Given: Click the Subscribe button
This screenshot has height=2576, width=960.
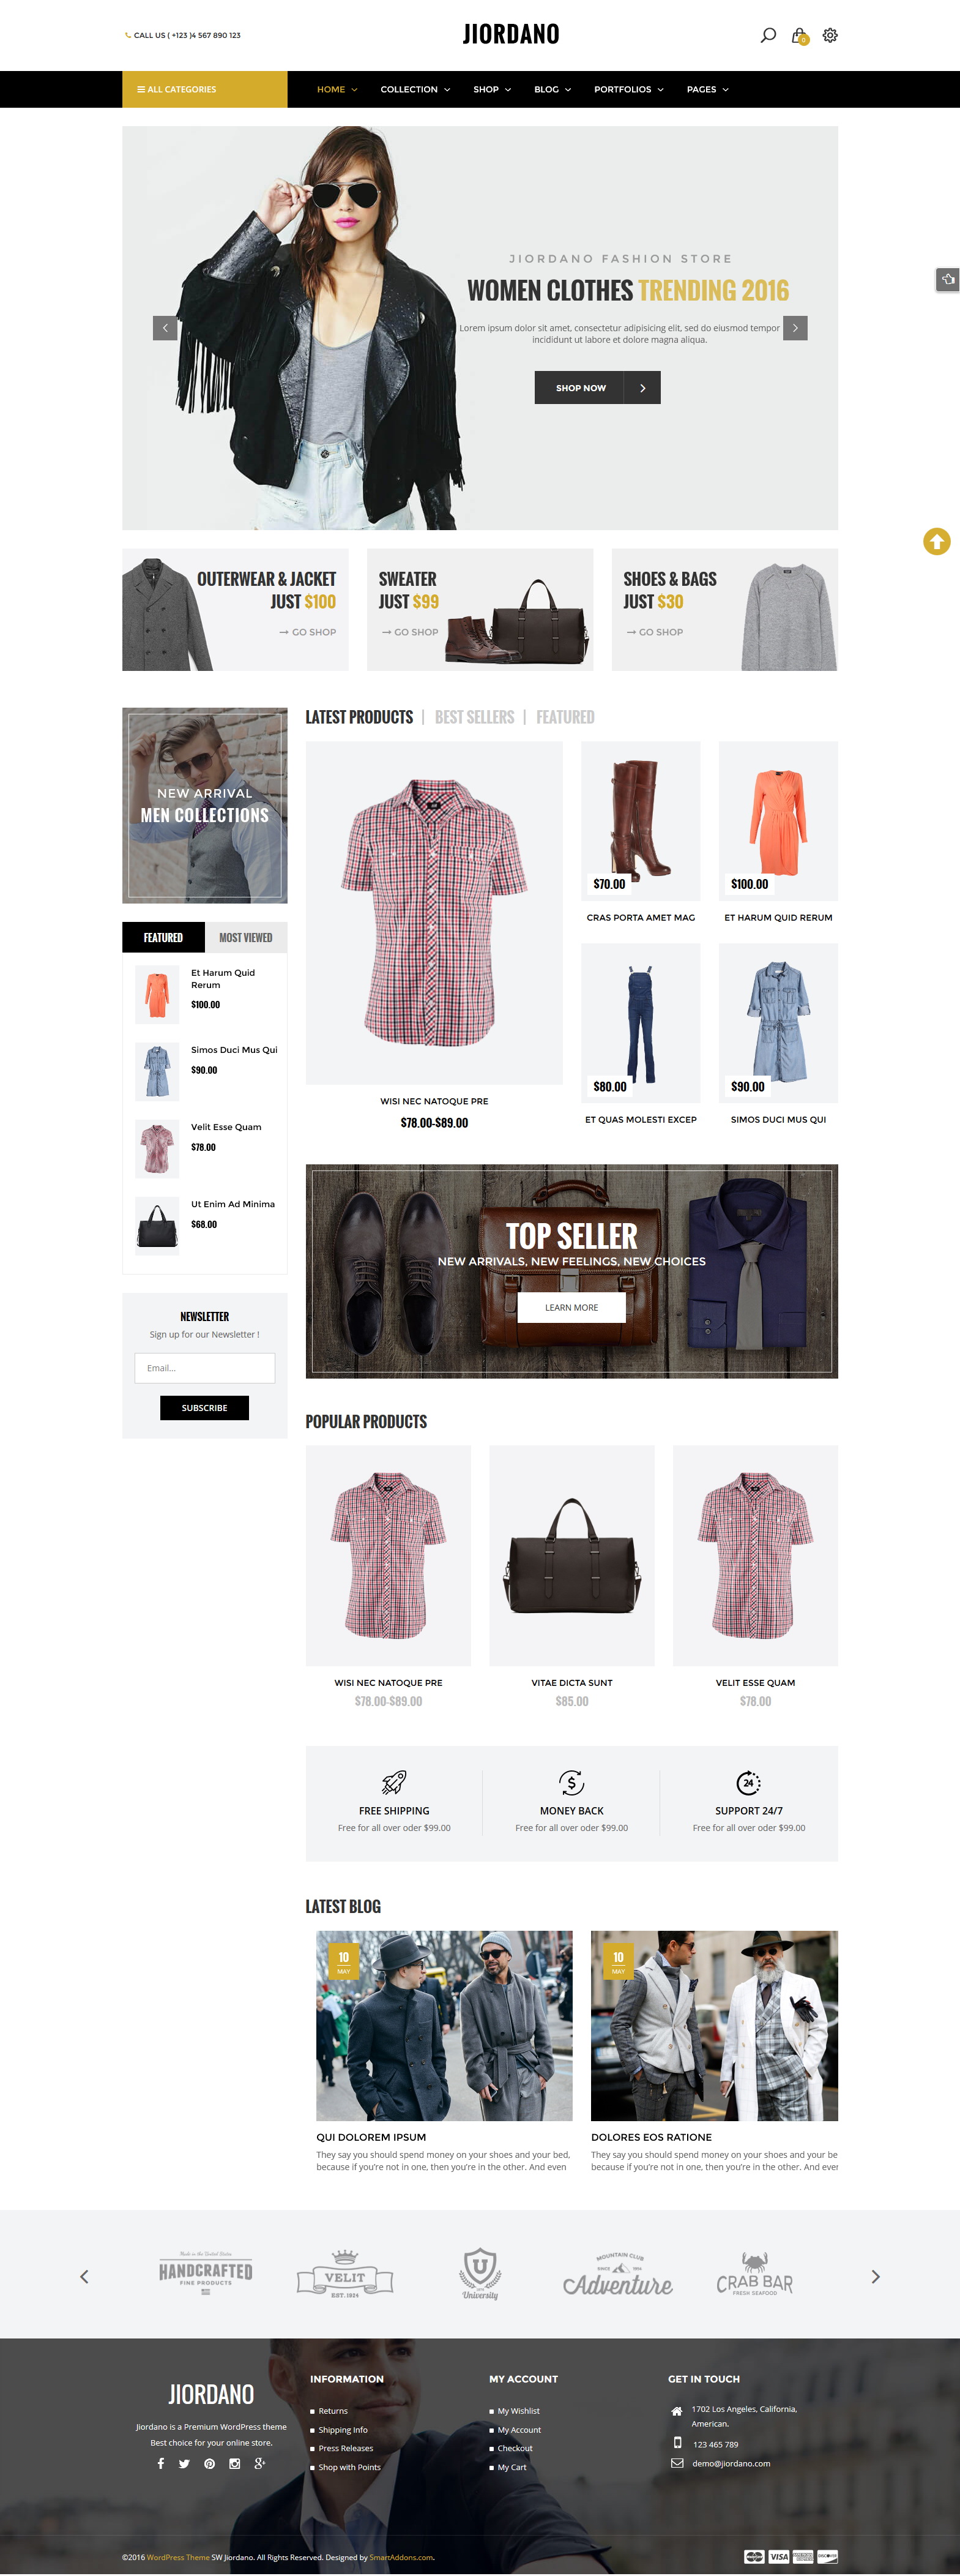Looking at the screenshot, I should click(x=204, y=1408).
